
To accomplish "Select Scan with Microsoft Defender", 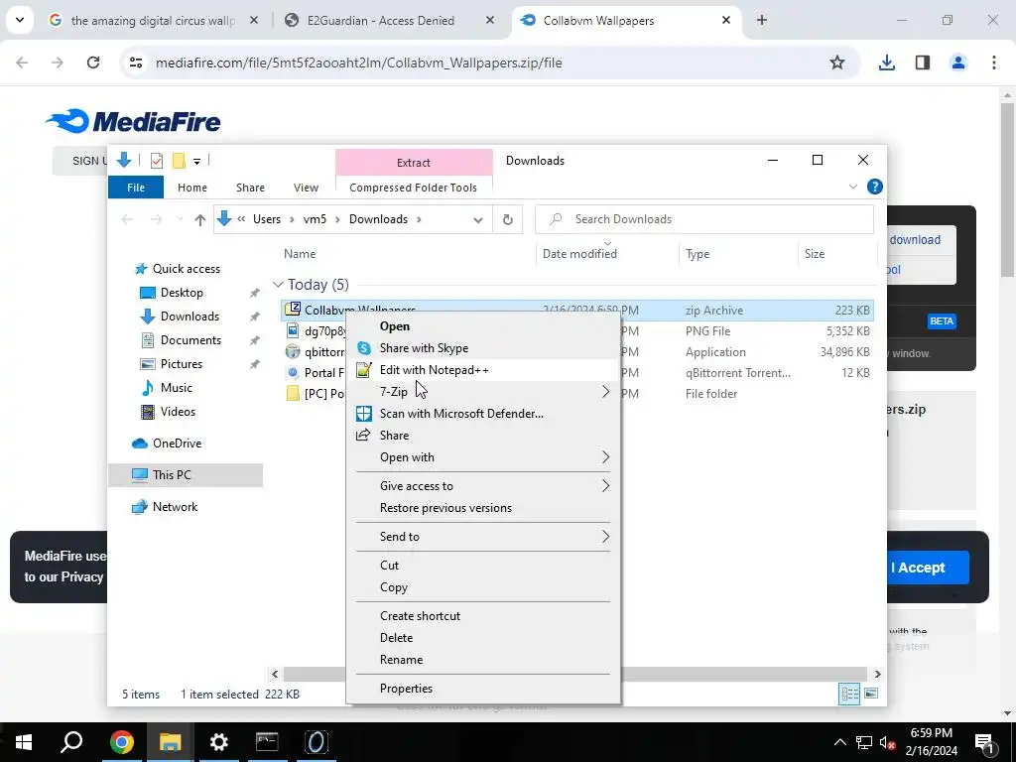I will coord(483,414).
